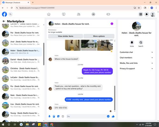Click 'Where is this house located?' message
The width and height of the screenshot is (159, 127).
[x=66, y=59]
